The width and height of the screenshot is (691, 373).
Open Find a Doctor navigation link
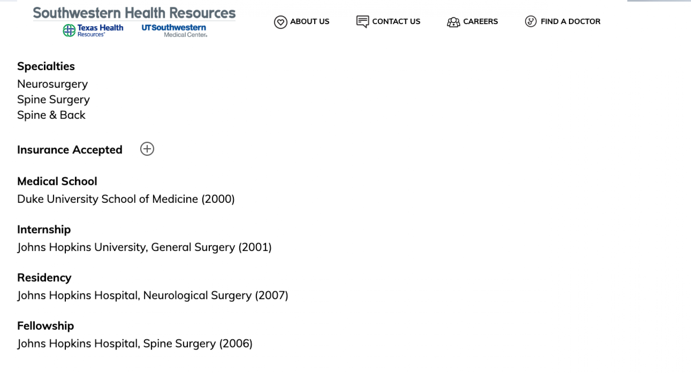[x=570, y=22]
